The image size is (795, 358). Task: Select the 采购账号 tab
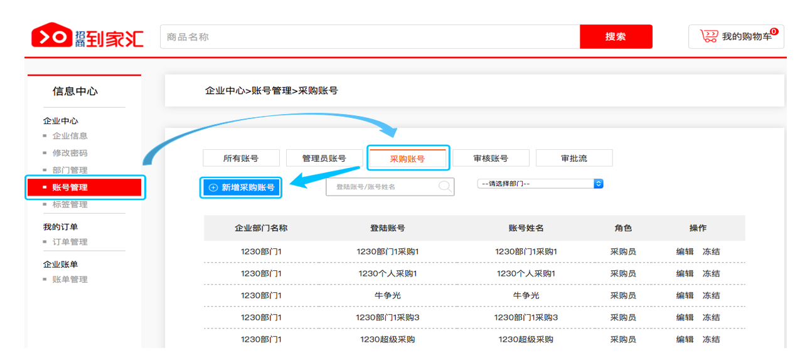(407, 159)
